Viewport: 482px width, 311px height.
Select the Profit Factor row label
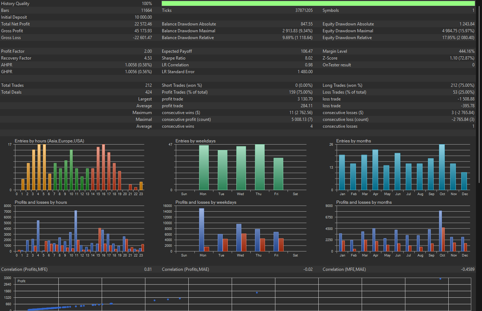(13, 51)
